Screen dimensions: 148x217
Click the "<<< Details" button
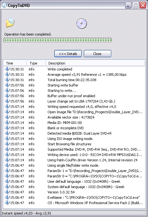[x=68, y=53]
